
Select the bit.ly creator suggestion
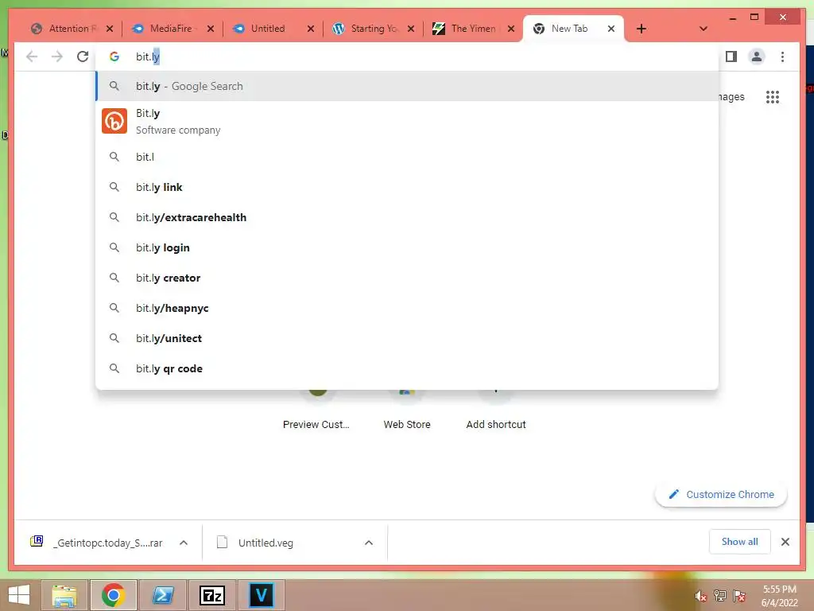pos(407,278)
